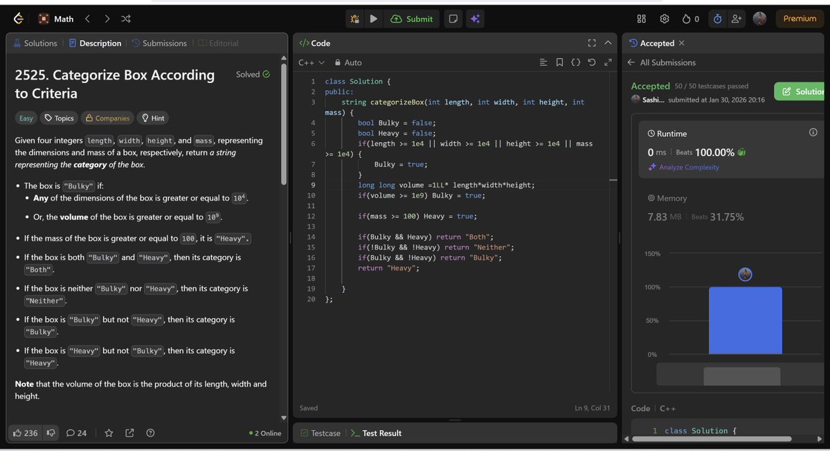Click Analyze Complexity link

pyautogui.click(x=684, y=167)
